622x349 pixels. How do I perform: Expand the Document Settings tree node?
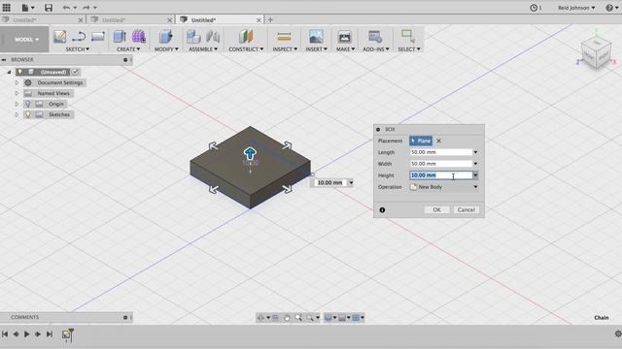click(x=17, y=82)
